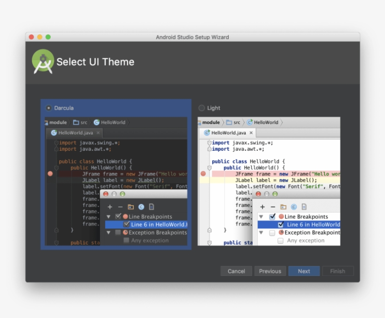Select the Darcula theme radio button
The height and width of the screenshot is (318, 385).
click(49, 108)
